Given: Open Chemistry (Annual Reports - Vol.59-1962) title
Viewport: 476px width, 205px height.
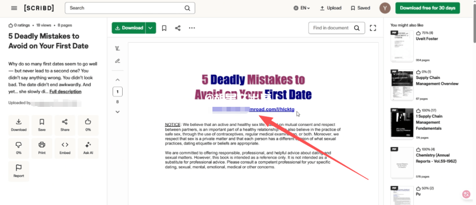Looking at the screenshot, I should pos(436,158).
